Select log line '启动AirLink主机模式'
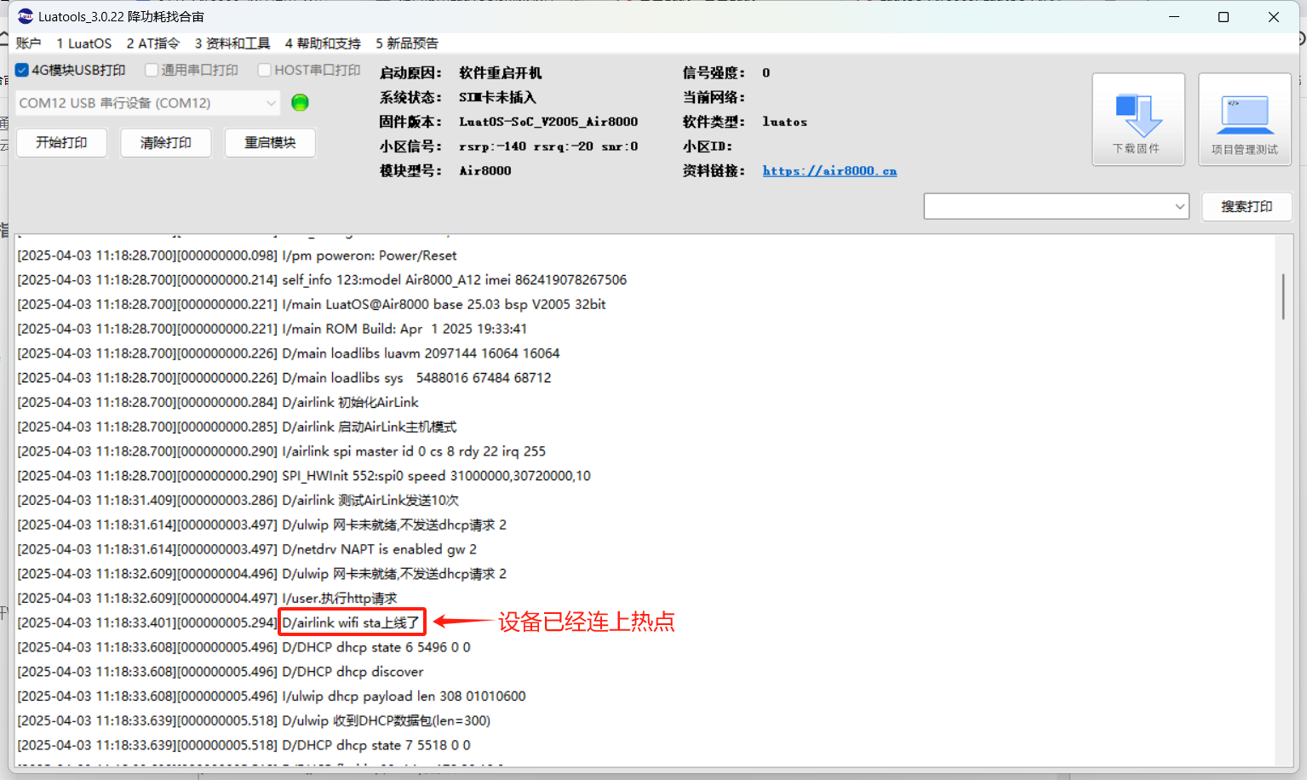 tap(237, 427)
